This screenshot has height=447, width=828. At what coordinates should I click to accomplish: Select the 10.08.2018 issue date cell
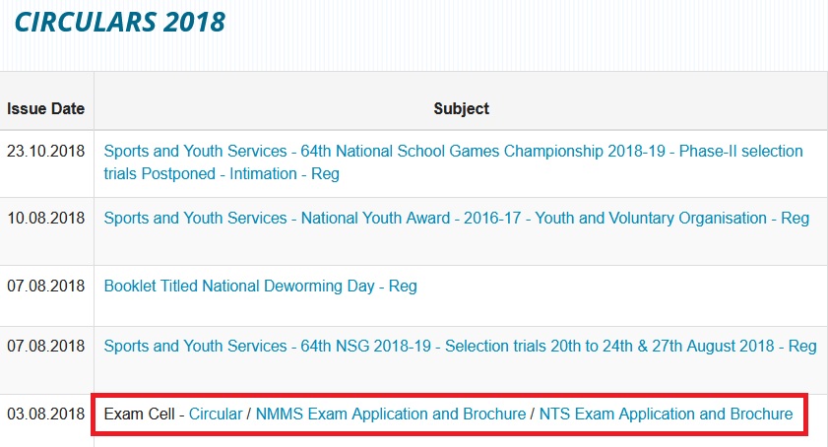pyautogui.click(x=45, y=218)
